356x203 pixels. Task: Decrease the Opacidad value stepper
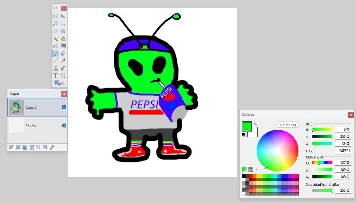tap(348, 192)
